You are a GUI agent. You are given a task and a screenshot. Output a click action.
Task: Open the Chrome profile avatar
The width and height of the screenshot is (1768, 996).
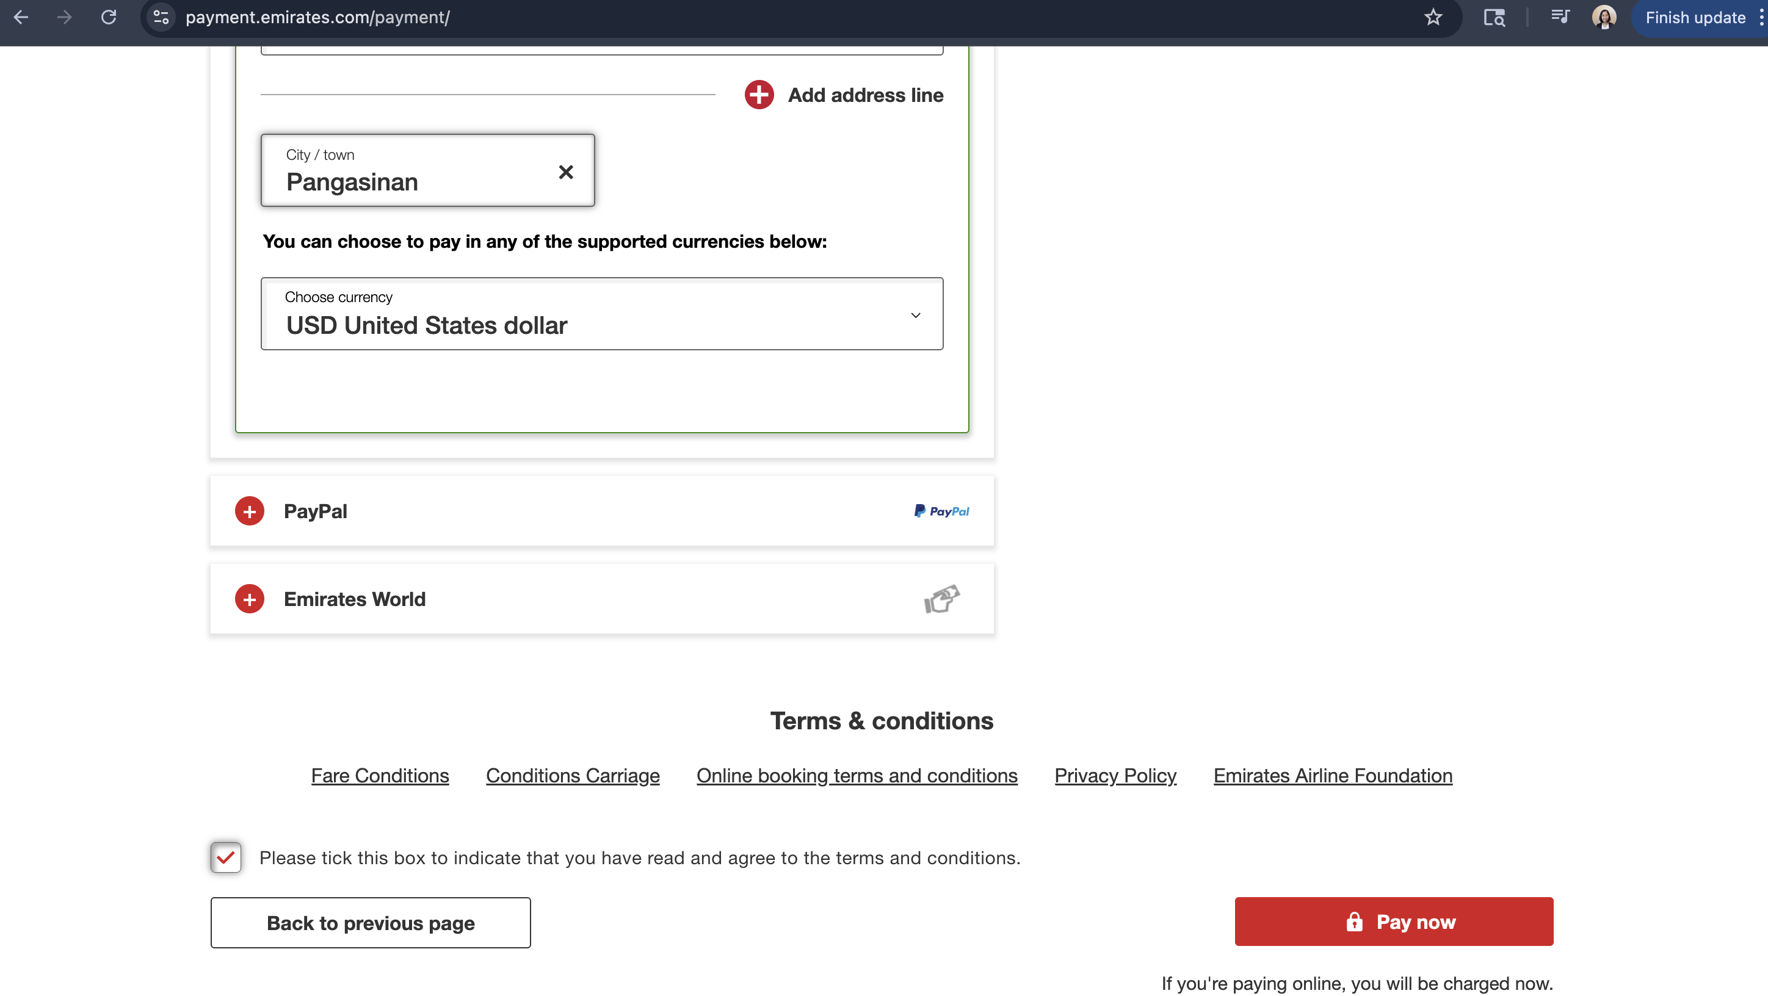pos(1604,17)
